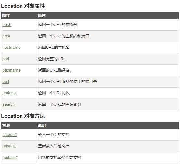Follow the search property link
This screenshot has height=166, width=180.
(x=8, y=104)
